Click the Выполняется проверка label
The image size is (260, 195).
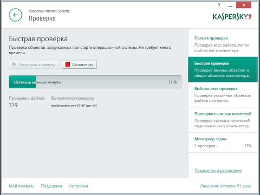(x=73, y=98)
